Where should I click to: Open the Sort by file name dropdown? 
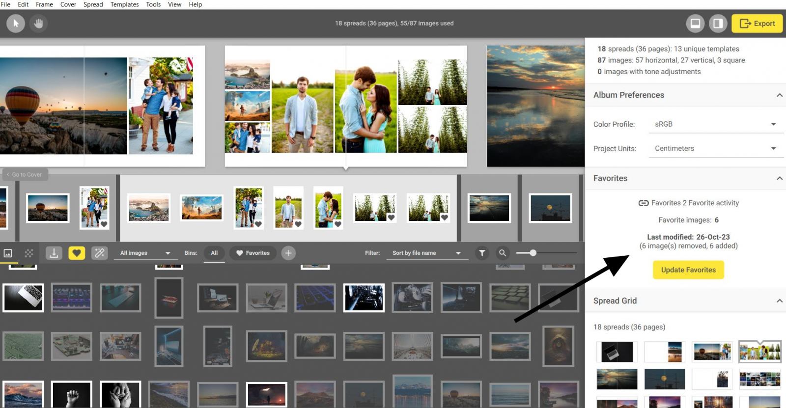426,253
